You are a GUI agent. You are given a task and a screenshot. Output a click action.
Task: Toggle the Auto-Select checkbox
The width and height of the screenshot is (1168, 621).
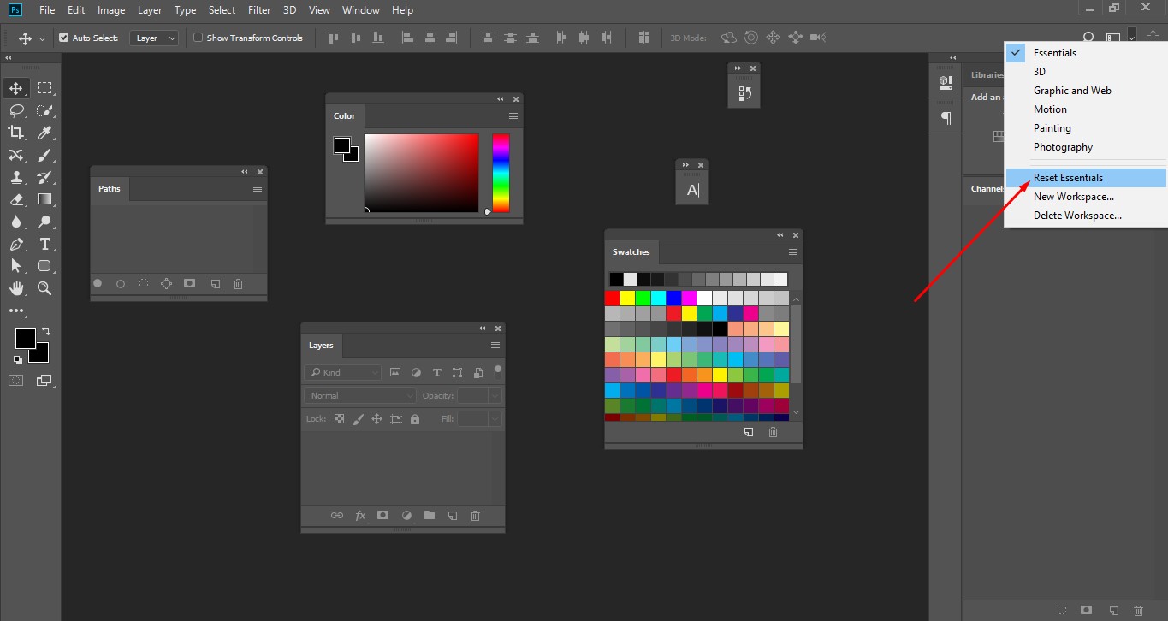point(62,37)
